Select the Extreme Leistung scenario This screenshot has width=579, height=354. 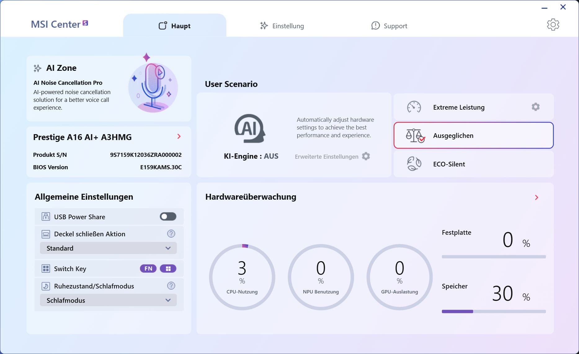point(474,107)
